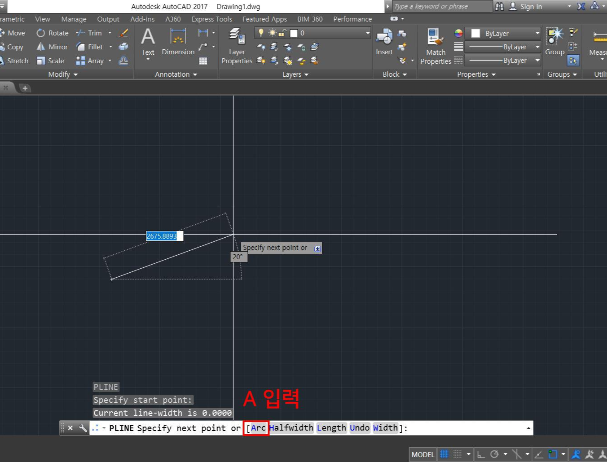Expand the Layers panel
Viewport: 607px width, 462px height.
point(295,74)
